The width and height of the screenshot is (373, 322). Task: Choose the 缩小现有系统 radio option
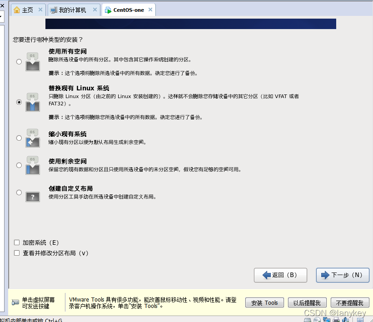click(x=19, y=138)
